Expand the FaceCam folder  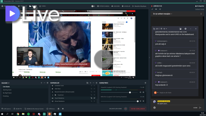tap(52, 95)
